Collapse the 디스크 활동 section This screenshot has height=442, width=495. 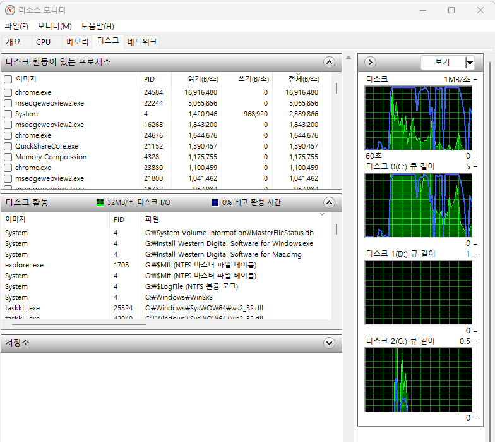coord(329,202)
